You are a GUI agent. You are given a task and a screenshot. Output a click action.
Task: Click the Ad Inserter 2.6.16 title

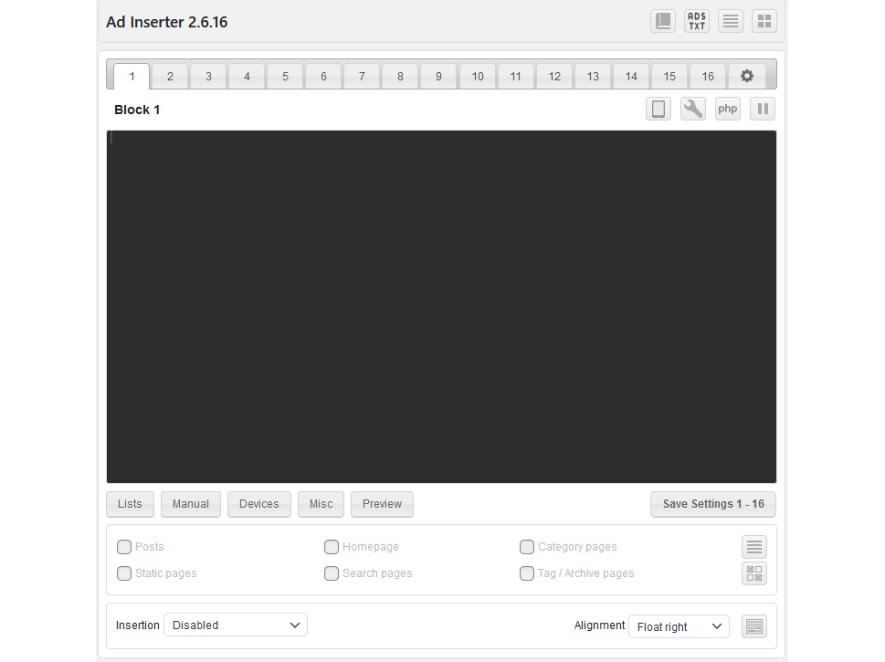click(x=167, y=22)
